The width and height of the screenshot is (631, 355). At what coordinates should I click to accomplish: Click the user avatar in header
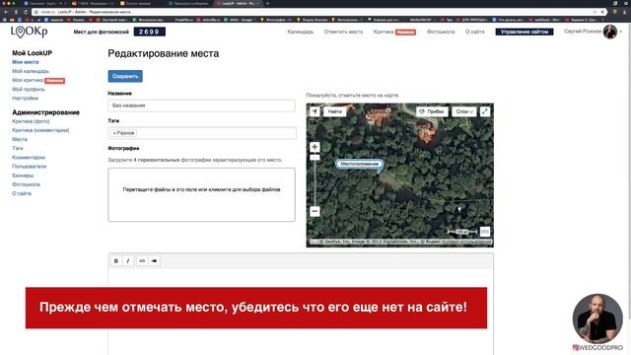tap(610, 32)
